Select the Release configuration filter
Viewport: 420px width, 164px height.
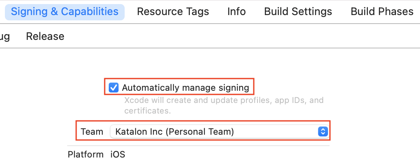[45, 37]
